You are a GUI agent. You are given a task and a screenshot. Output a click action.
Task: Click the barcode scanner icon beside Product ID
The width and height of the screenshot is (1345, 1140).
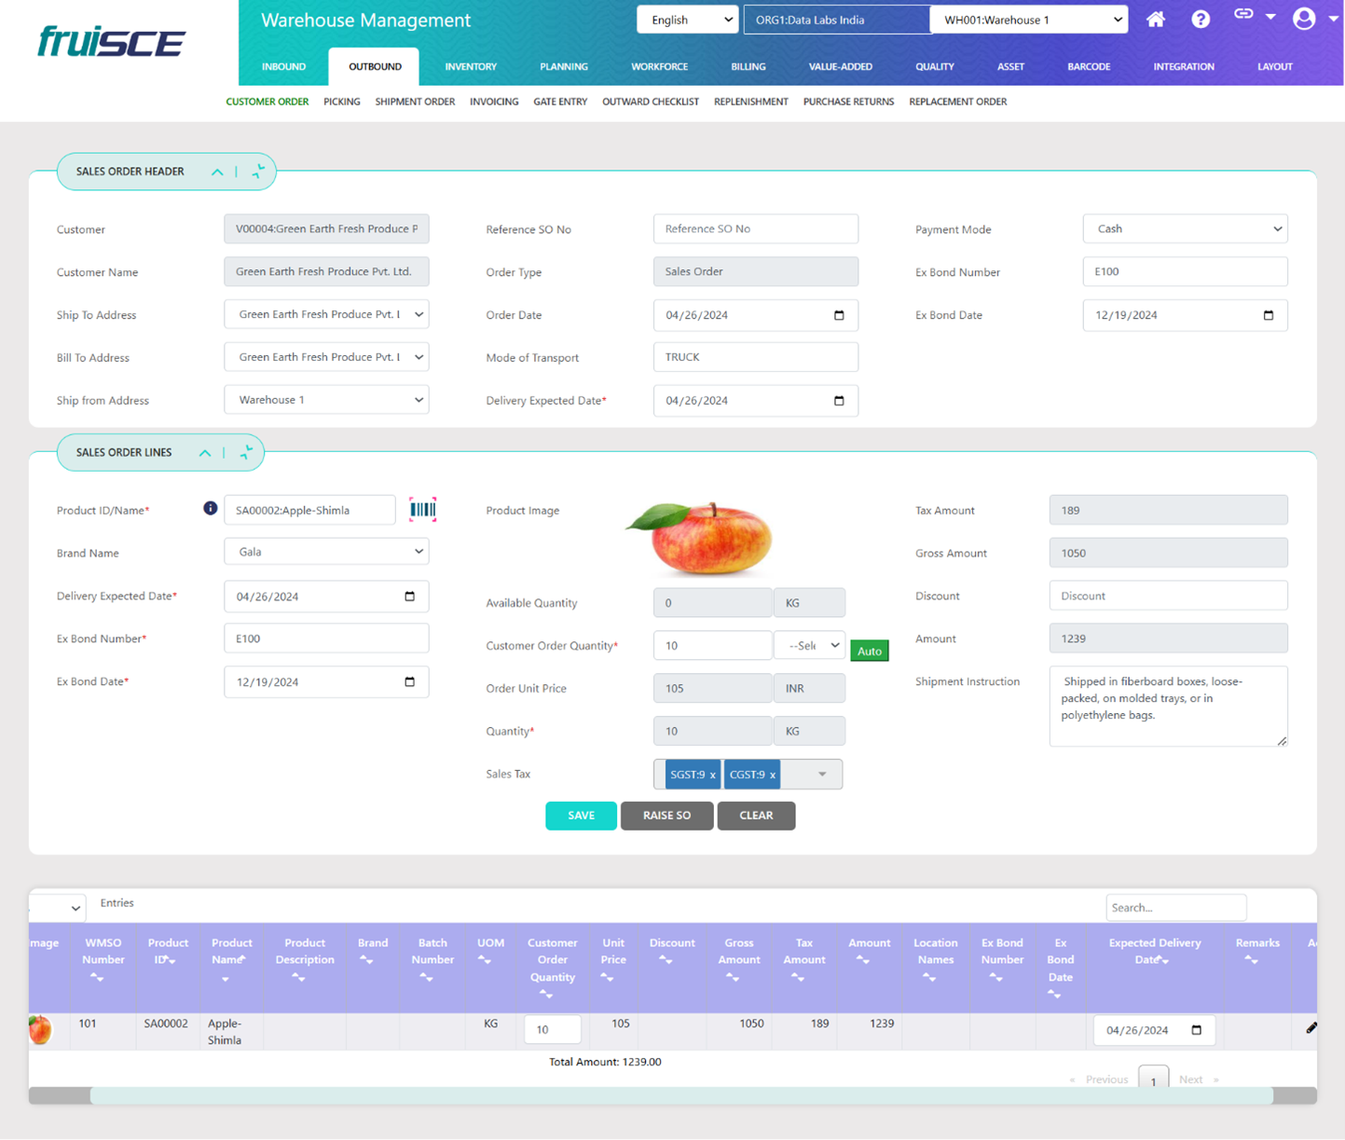(x=422, y=509)
